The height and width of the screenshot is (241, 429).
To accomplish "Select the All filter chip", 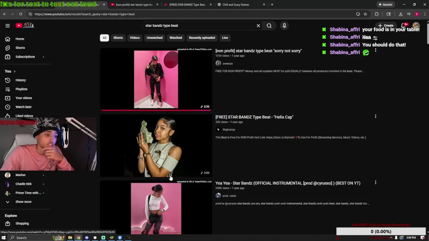I will coord(104,38).
